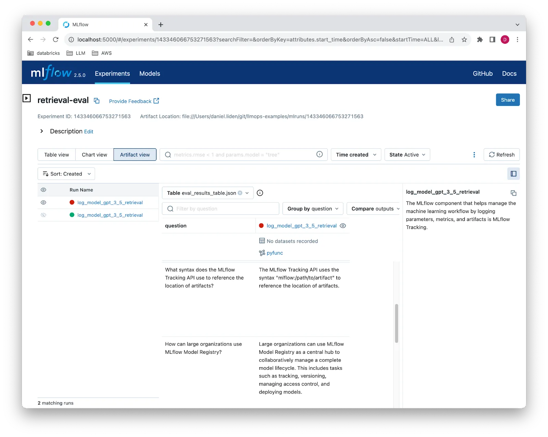Screen dimensions: 548x437
Task: Copy run name in the details panel header
Action: (x=514, y=193)
